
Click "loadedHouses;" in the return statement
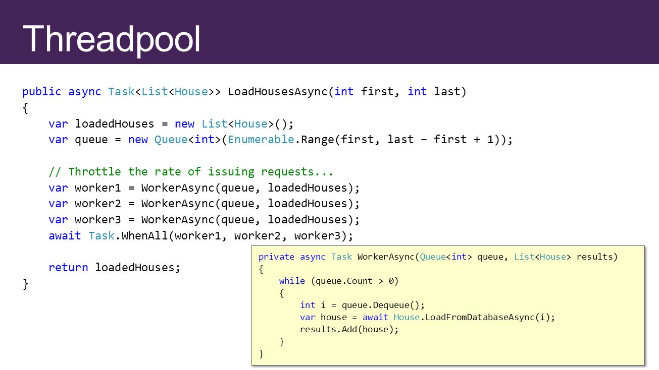tap(138, 268)
